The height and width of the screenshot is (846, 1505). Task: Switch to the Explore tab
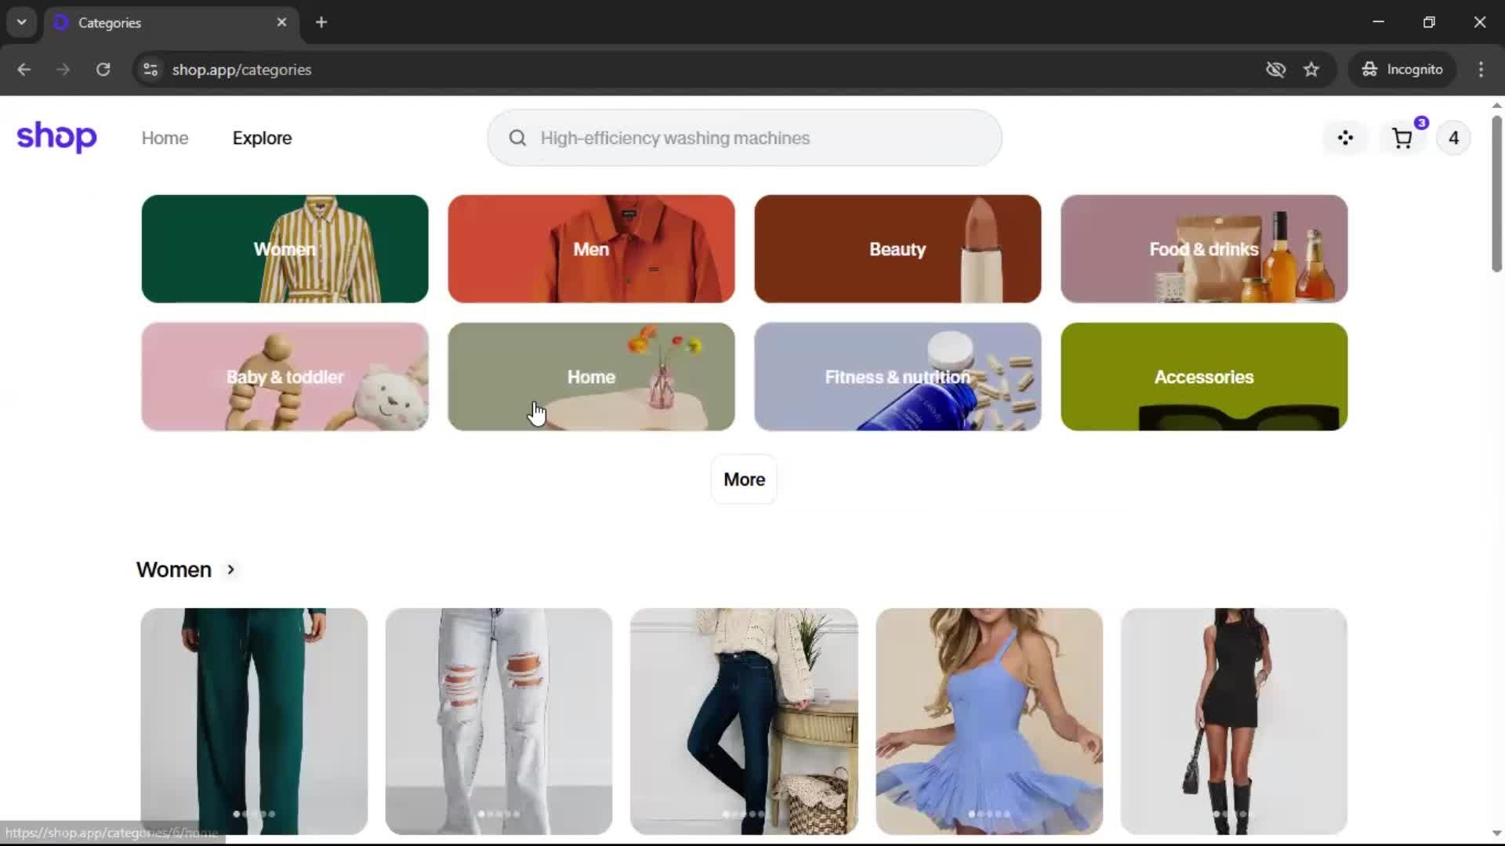coord(262,138)
